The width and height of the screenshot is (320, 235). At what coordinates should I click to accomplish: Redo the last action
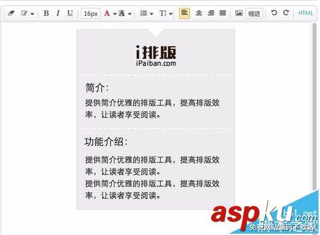286,13
